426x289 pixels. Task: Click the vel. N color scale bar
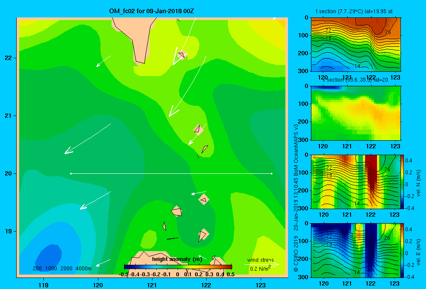pyautogui.click(x=402, y=181)
